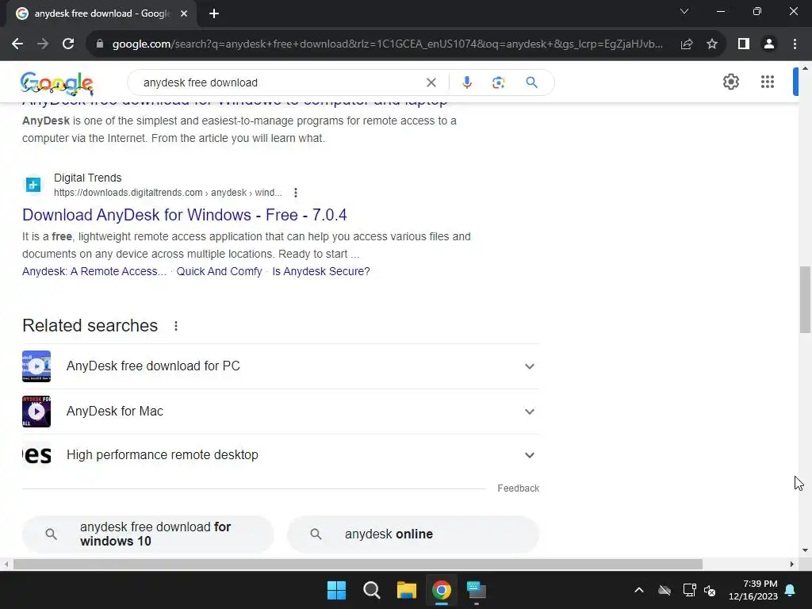Screen dimensions: 812x609
Task: Click the Google logo
Action: (x=57, y=83)
